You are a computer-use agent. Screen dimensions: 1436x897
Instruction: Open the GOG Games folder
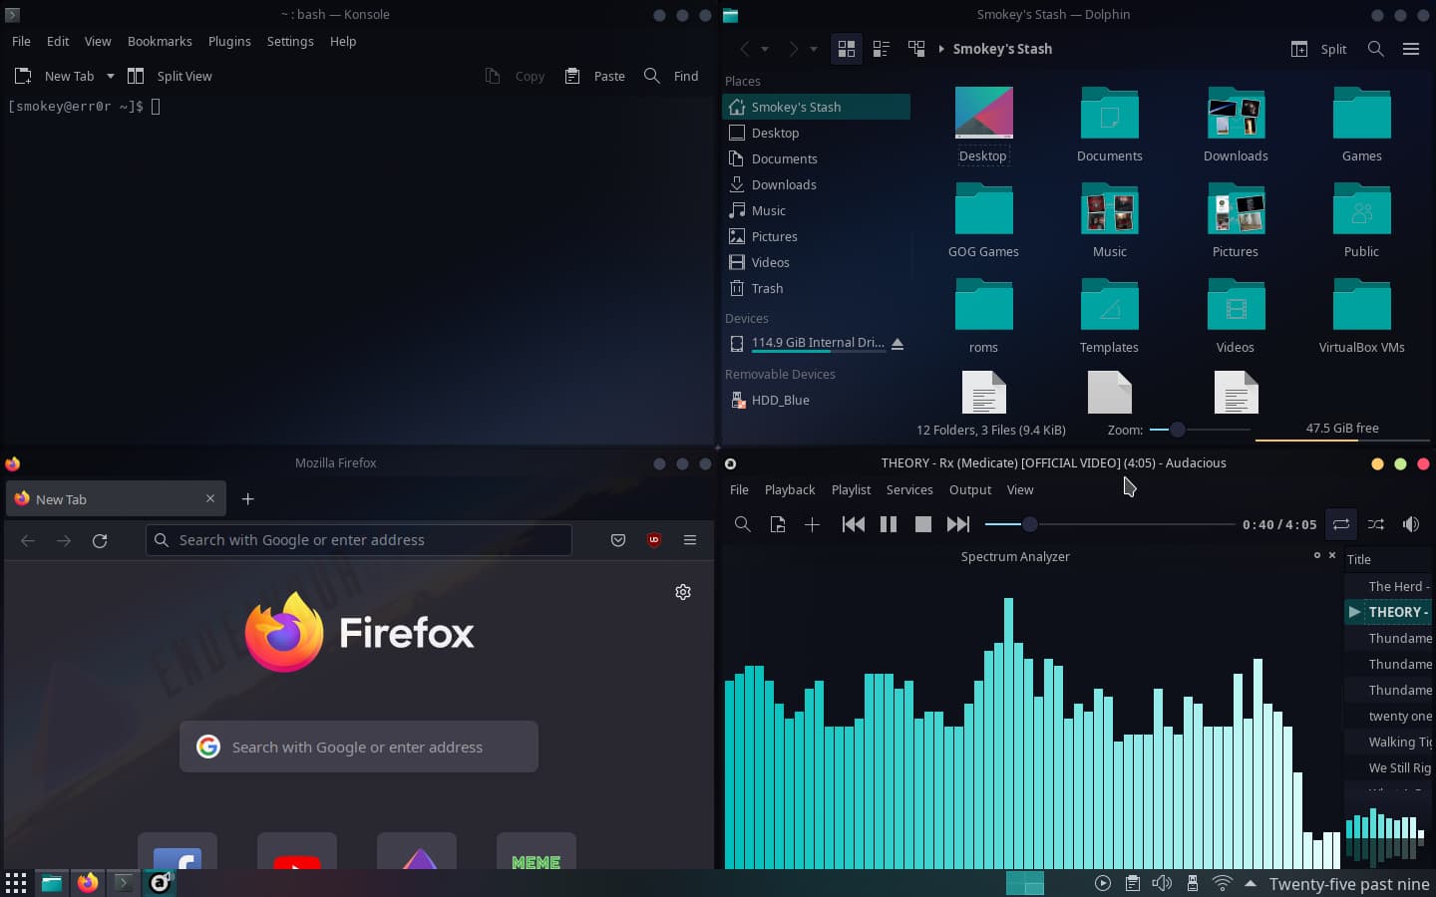pos(983,221)
